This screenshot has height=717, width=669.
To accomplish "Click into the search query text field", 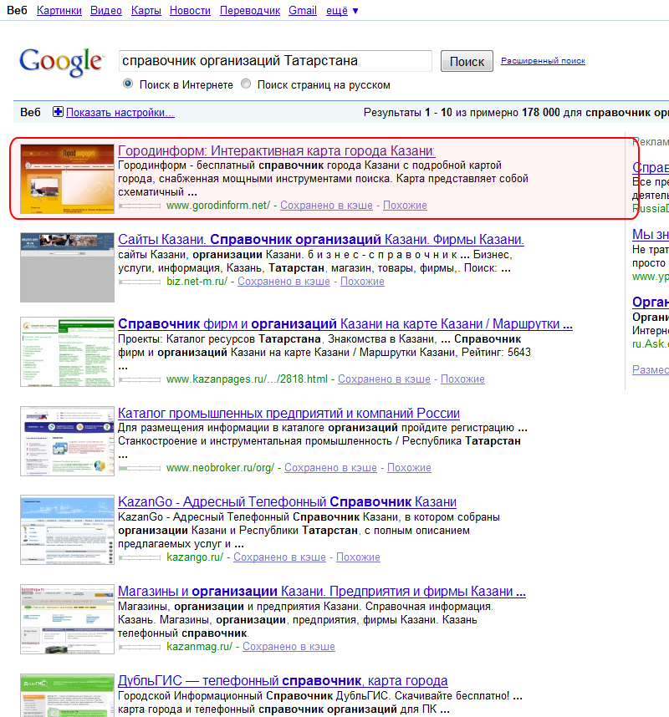I will click(274, 61).
